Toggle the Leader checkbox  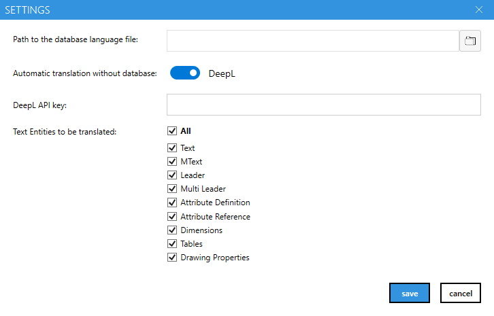pyautogui.click(x=172, y=175)
